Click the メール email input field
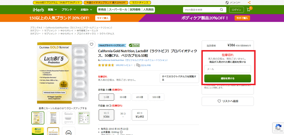Screen dimensions: 284x135 click(227, 69)
